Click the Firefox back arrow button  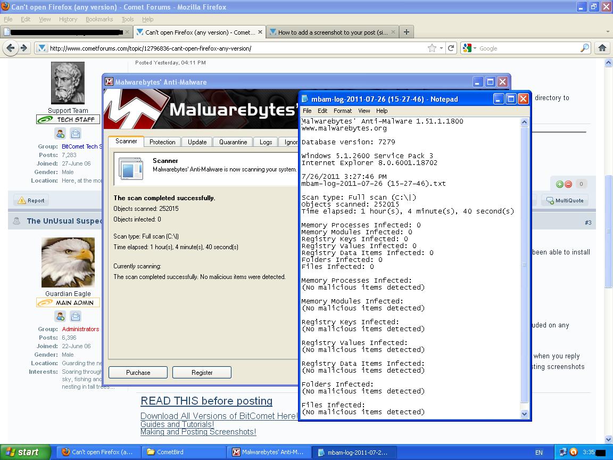(x=10, y=48)
